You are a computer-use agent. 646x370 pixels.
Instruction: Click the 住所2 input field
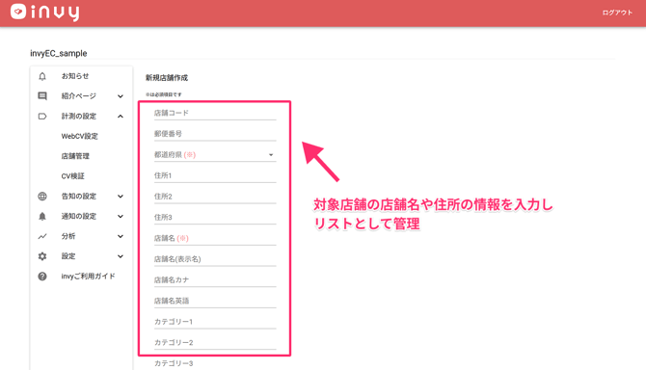215,197
